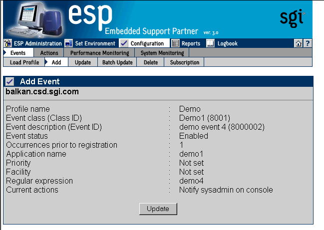Click the profile name value Demo
Screen dimensions: 324x230
(x=190, y=109)
